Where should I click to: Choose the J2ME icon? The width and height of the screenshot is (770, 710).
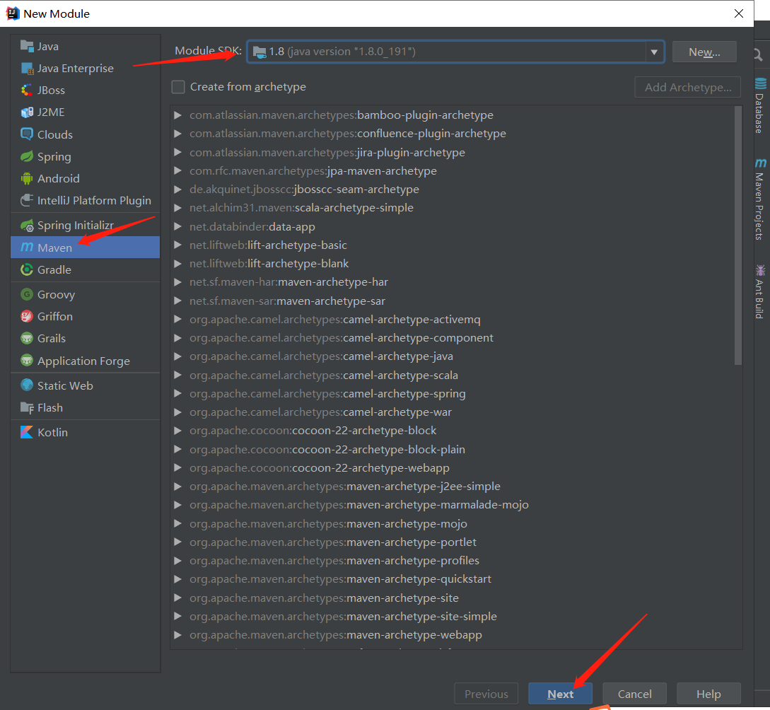27,112
